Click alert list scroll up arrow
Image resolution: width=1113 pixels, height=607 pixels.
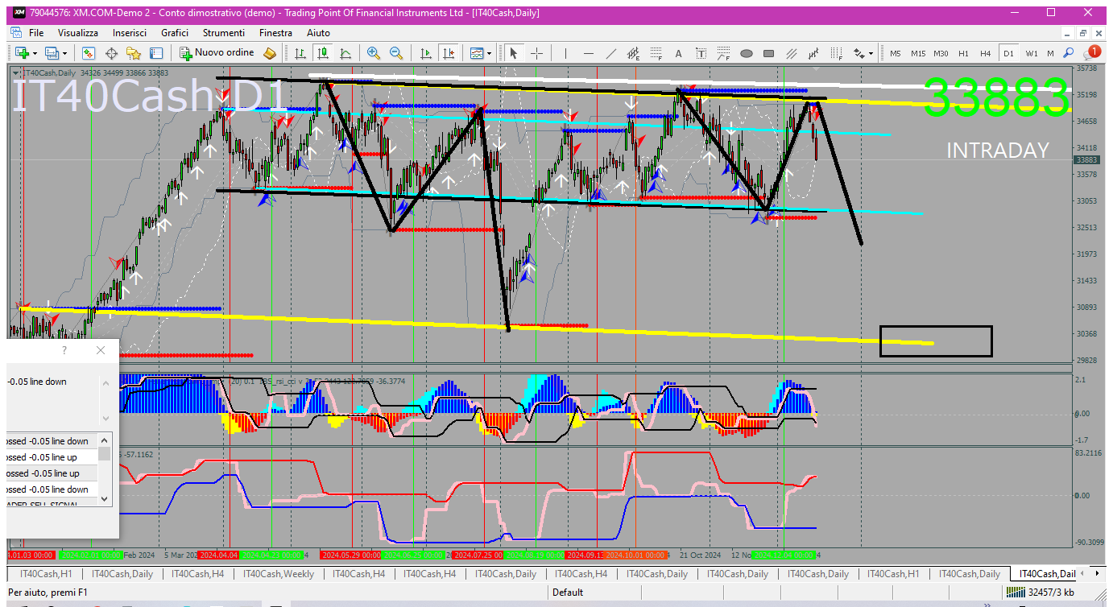click(x=104, y=440)
